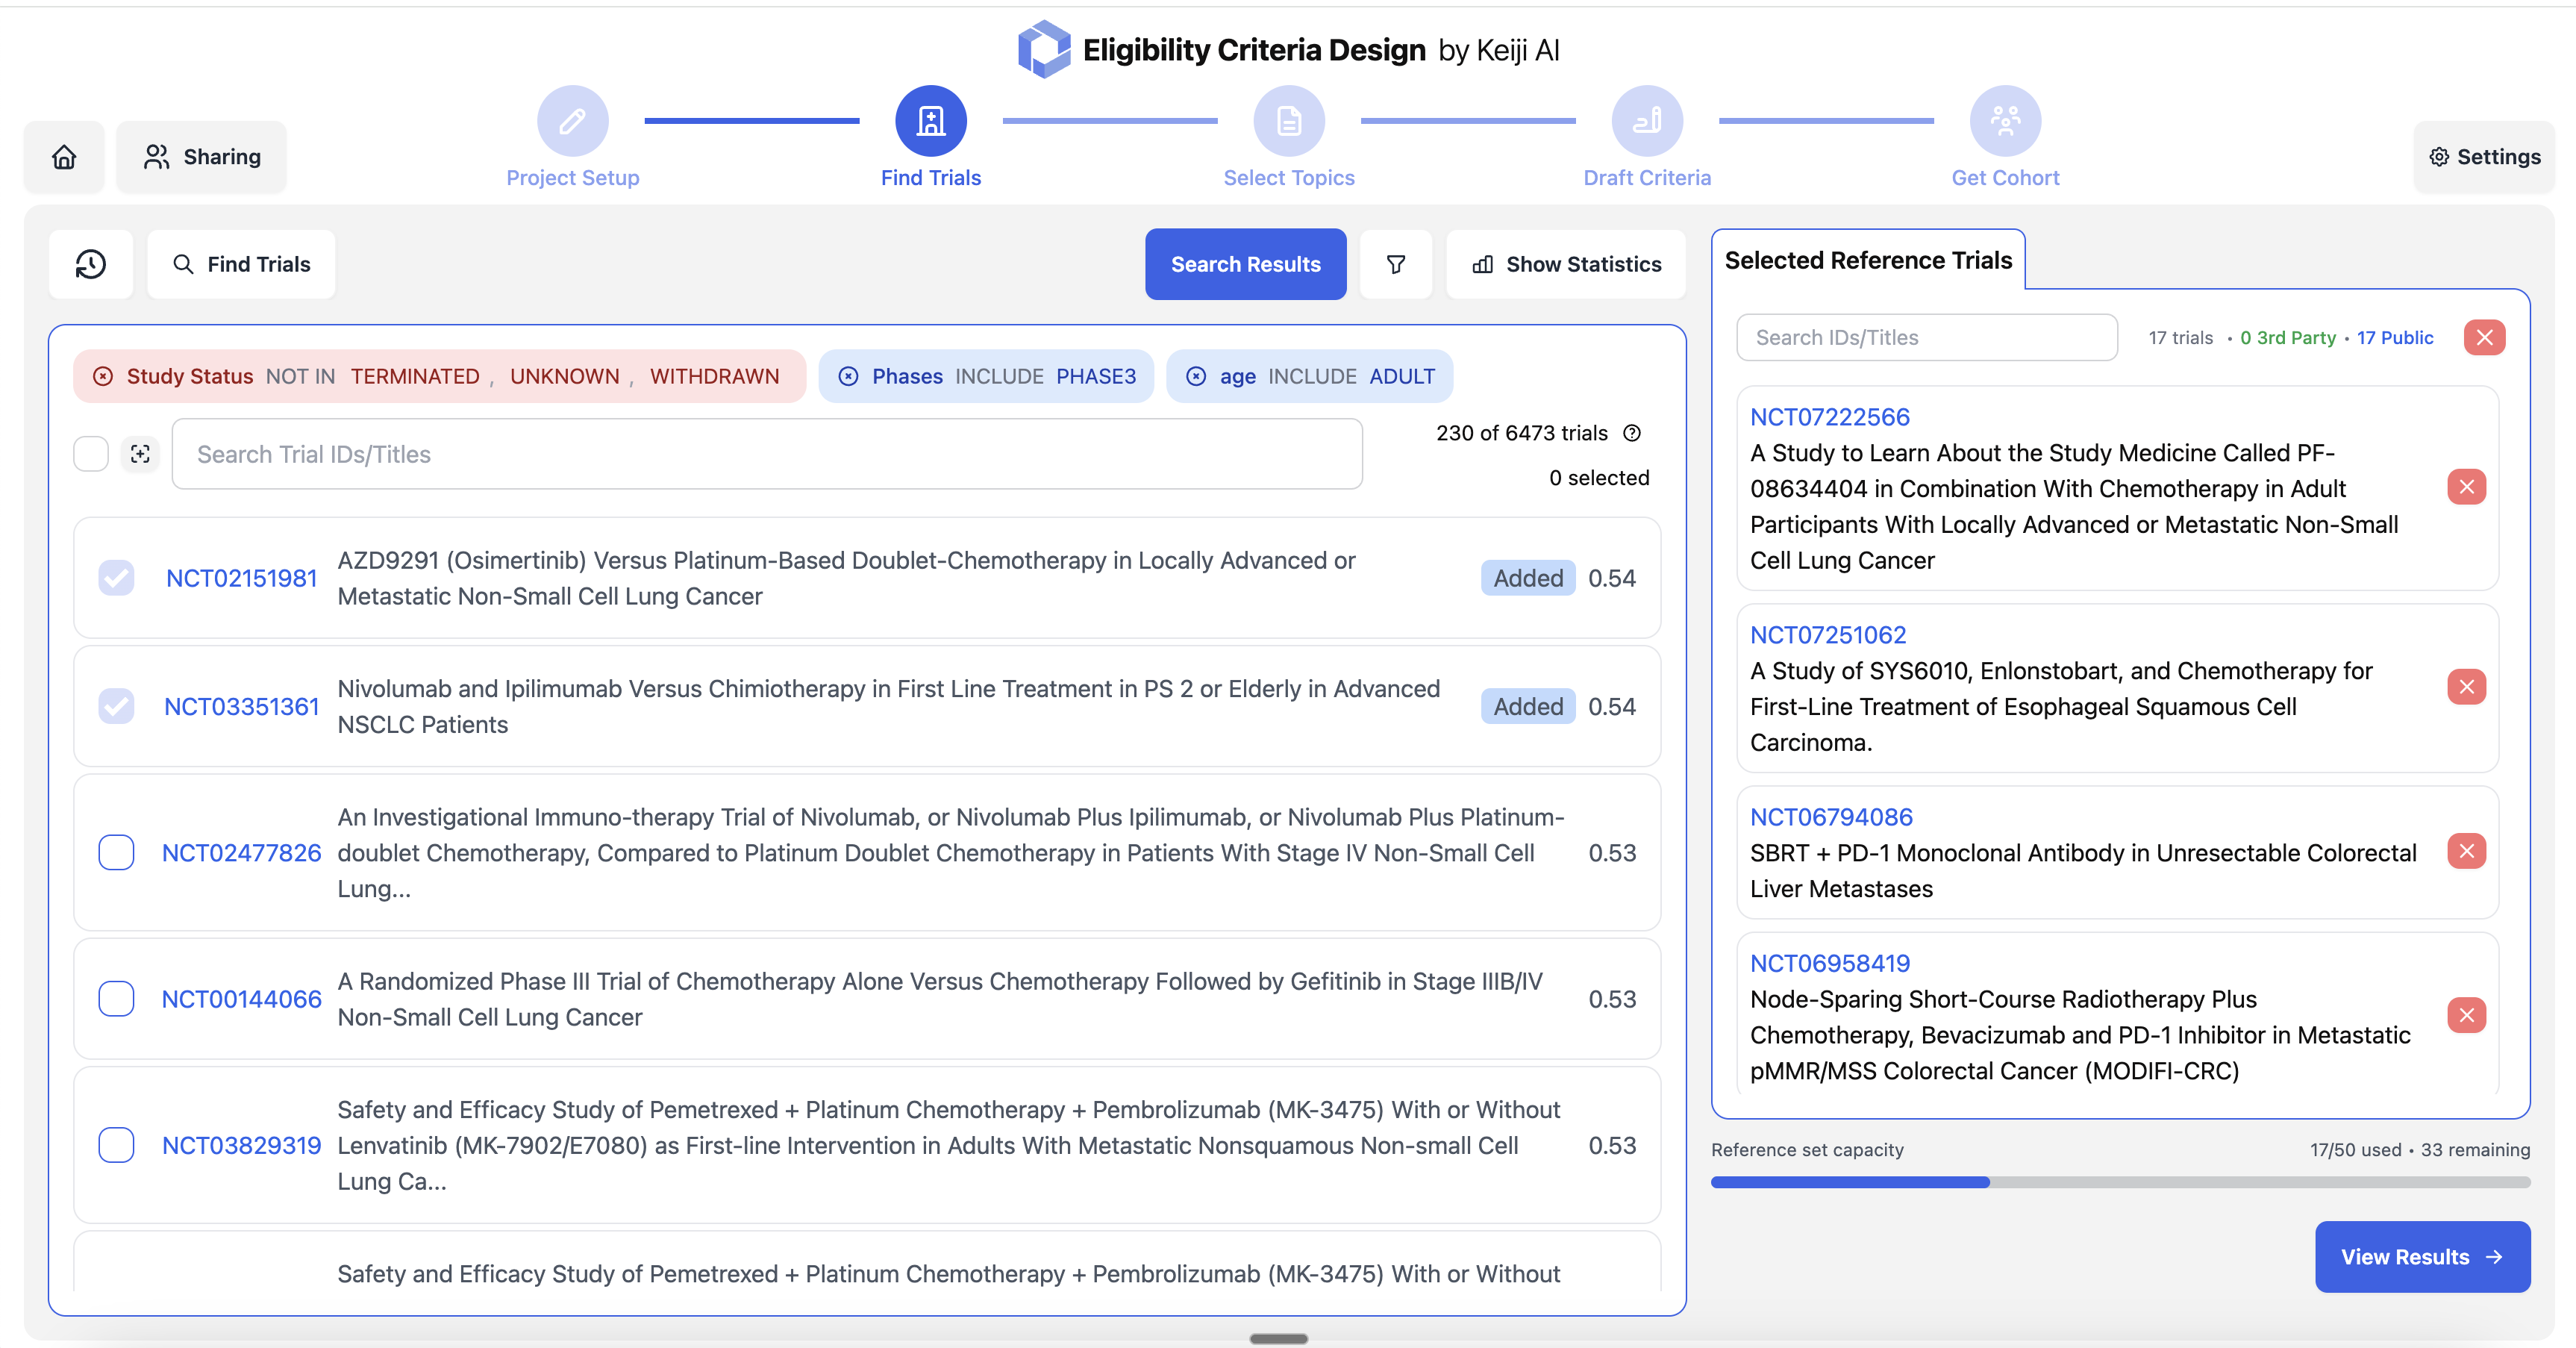The image size is (2576, 1348).
Task: Enable the select-all trials checkbox
Action: 90,453
